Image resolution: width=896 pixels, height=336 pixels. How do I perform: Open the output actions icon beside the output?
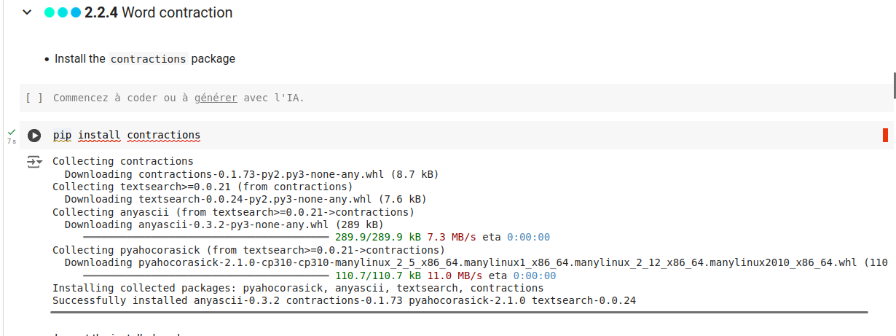click(x=34, y=162)
